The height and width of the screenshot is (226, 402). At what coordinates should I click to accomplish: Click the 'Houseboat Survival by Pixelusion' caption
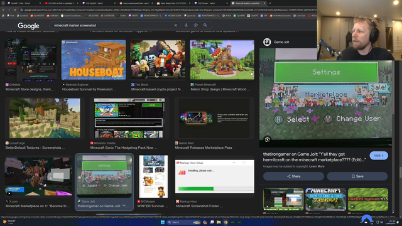(x=89, y=89)
